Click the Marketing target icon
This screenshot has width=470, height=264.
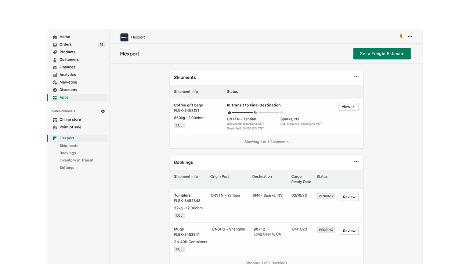(55, 82)
